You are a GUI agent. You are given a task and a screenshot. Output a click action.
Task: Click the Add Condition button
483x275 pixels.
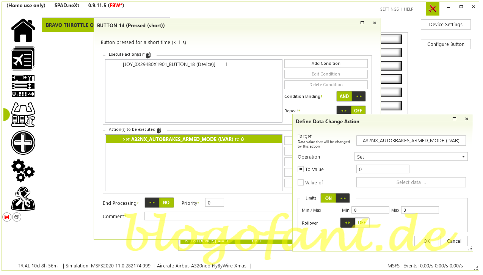tap(326, 63)
